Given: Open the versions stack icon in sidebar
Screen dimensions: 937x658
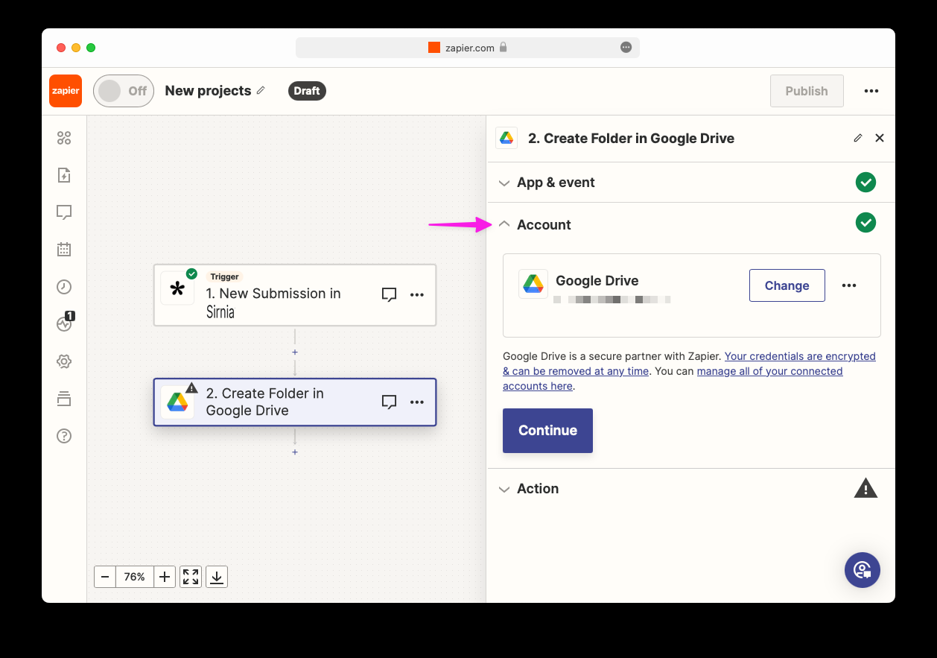Looking at the screenshot, I should (64, 399).
